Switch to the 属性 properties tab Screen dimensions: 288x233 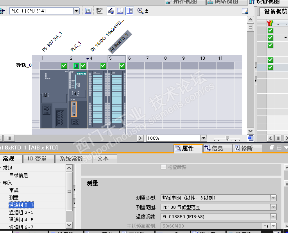pyautogui.click(x=188, y=148)
